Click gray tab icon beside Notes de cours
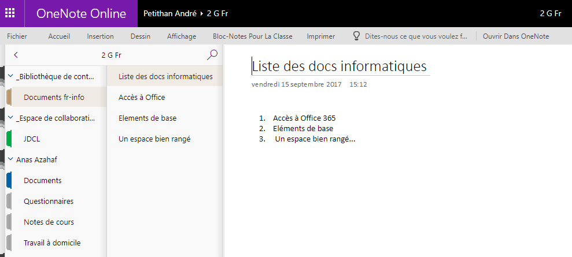This screenshot has height=257, width=572. pos(9,222)
